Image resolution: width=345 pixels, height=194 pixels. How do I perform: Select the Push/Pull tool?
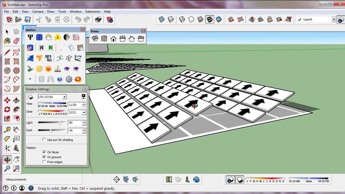point(16,100)
